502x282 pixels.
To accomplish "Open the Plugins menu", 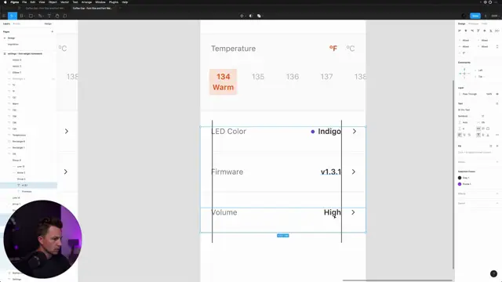I will tap(113, 2).
